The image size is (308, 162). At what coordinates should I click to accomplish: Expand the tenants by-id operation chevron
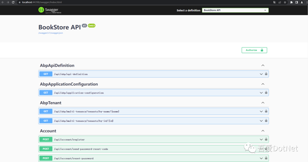[261, 121]
